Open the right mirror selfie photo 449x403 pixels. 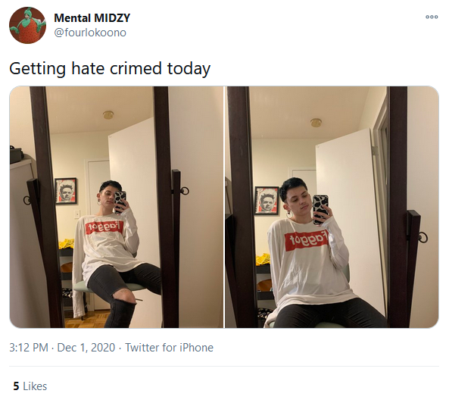pos(332,207)
